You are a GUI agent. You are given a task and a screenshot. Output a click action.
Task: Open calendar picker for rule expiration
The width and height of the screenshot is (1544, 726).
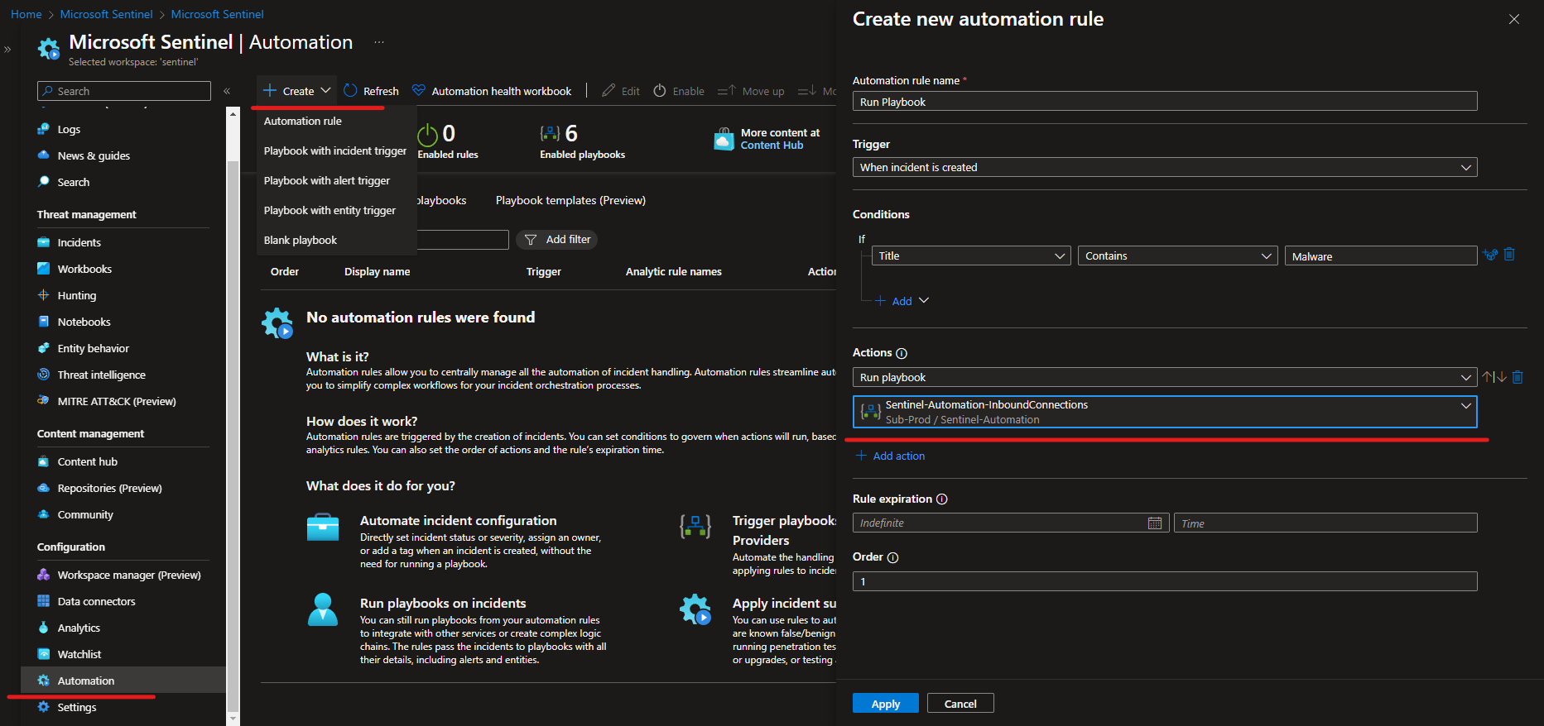click(x=1155, y=523)
